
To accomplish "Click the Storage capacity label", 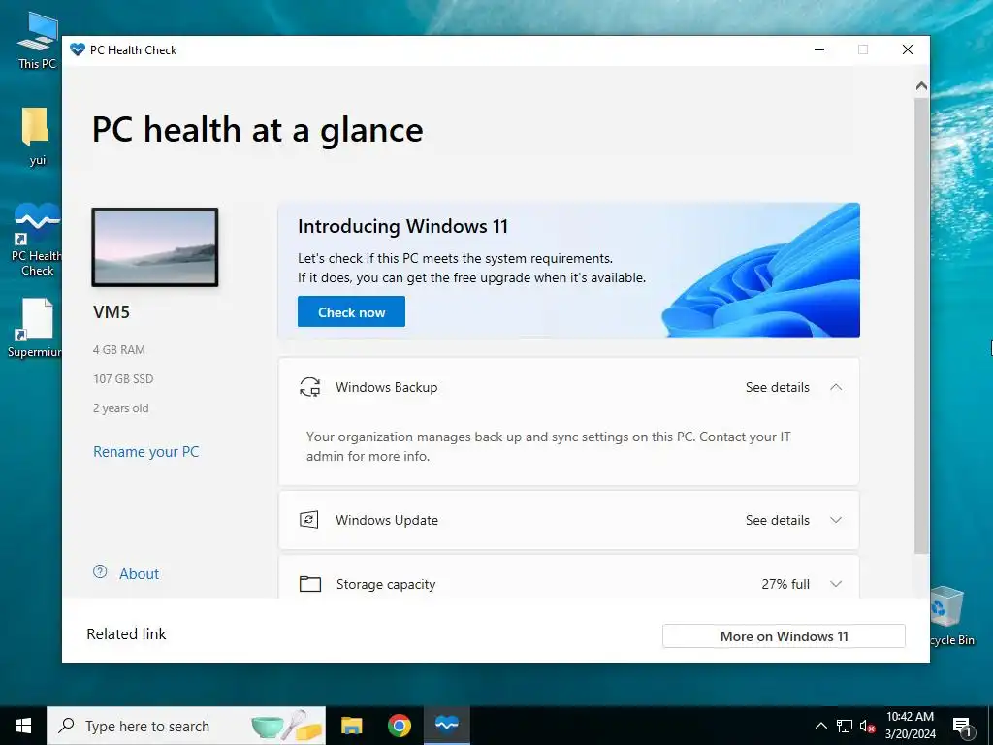I will tap(386, 584).
